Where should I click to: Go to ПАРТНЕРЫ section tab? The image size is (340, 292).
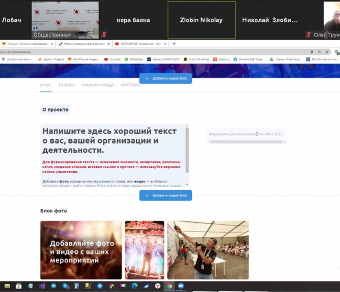coord(131,85)
